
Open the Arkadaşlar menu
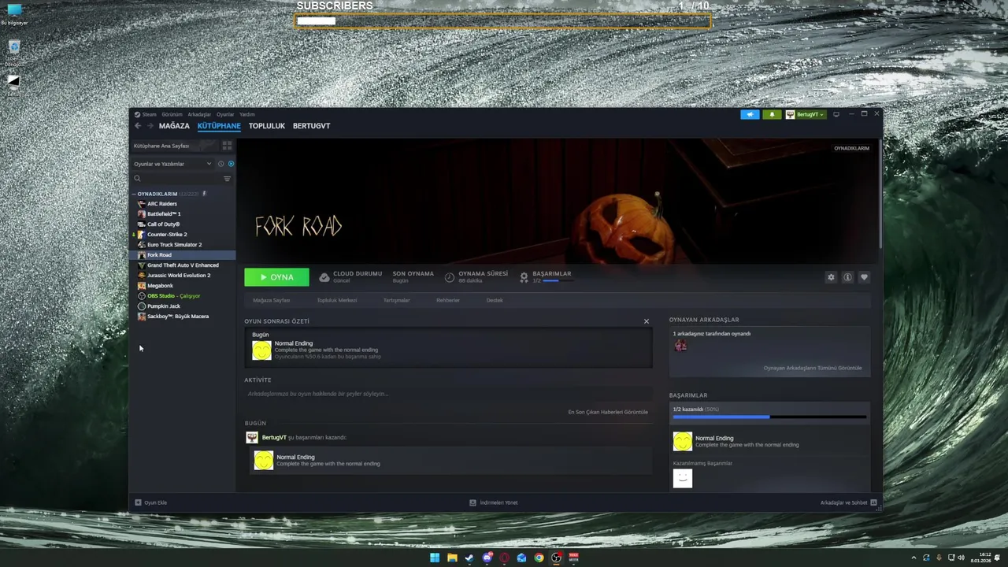click(199, 114)
